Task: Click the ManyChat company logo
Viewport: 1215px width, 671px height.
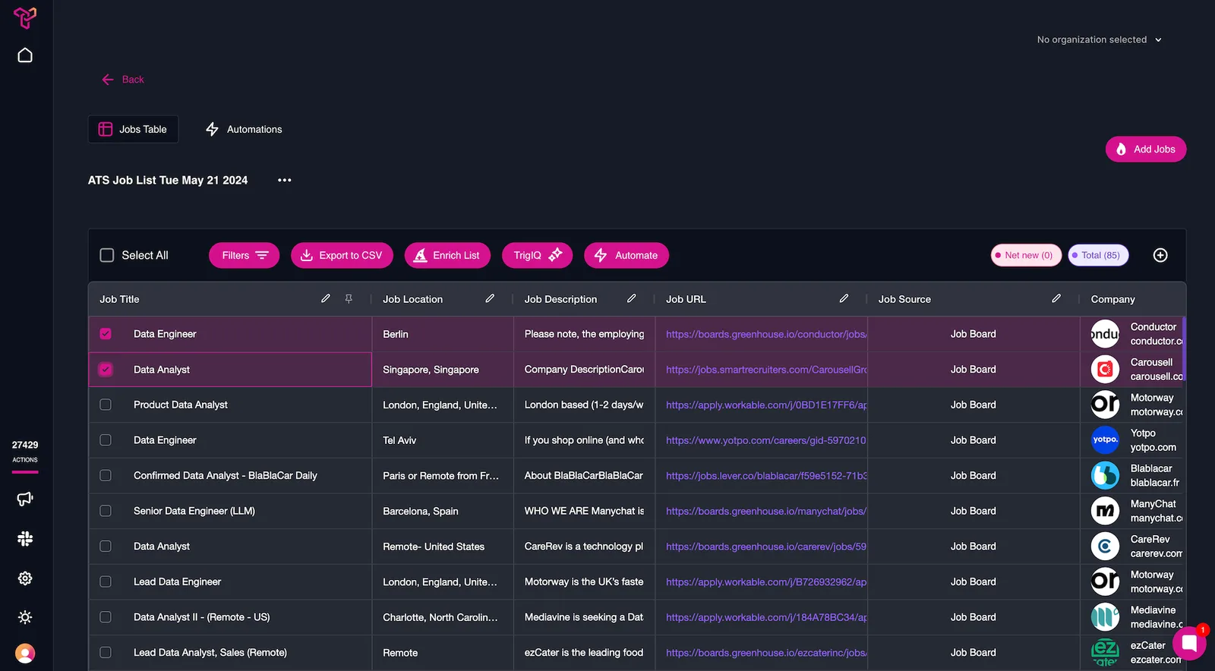Action: click(x=1105, y=511)
